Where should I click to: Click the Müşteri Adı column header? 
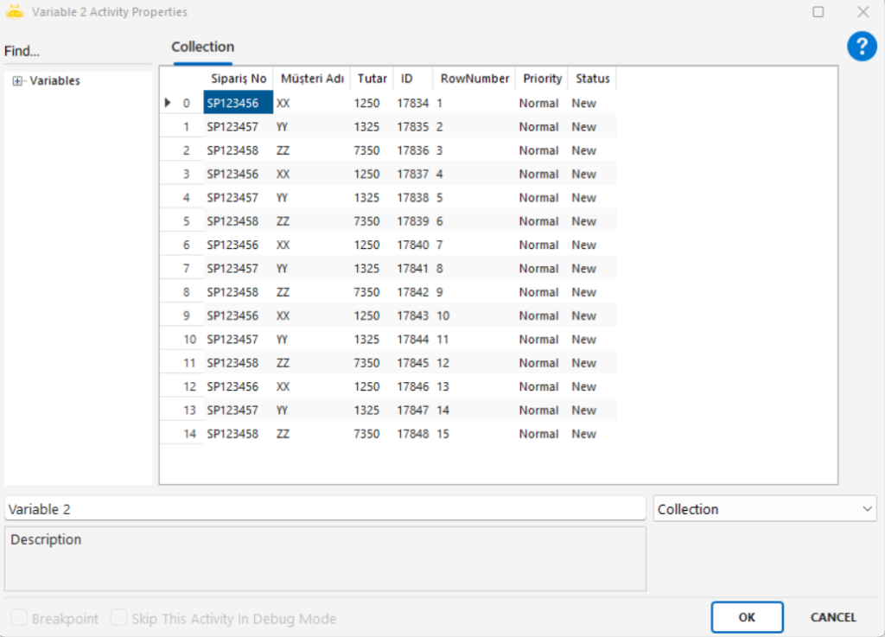[312, 79]
